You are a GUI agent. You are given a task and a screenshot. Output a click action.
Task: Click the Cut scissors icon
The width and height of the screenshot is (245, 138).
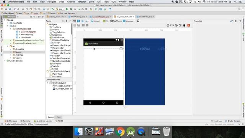click(23, 9)
